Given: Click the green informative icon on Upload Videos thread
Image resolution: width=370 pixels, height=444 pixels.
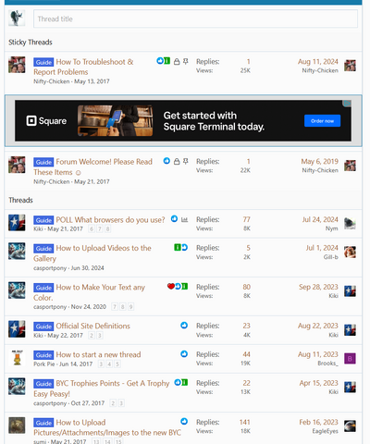Looking at the screenshot, I should coord(178,247).
